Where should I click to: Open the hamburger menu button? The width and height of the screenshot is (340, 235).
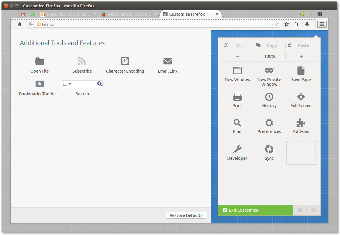[322, 24]
